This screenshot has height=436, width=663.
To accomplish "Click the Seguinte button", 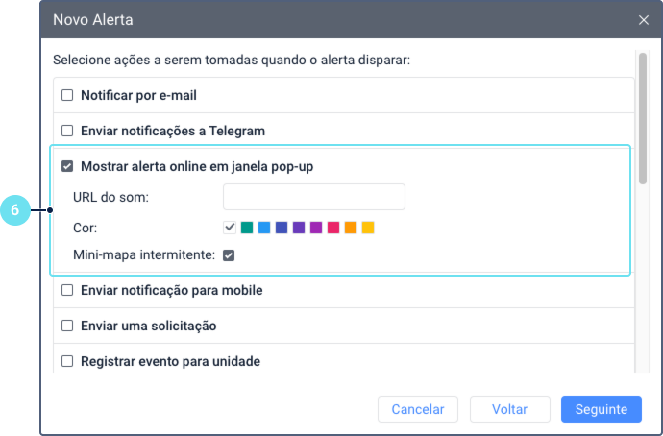I will click(x=601, y=409).
